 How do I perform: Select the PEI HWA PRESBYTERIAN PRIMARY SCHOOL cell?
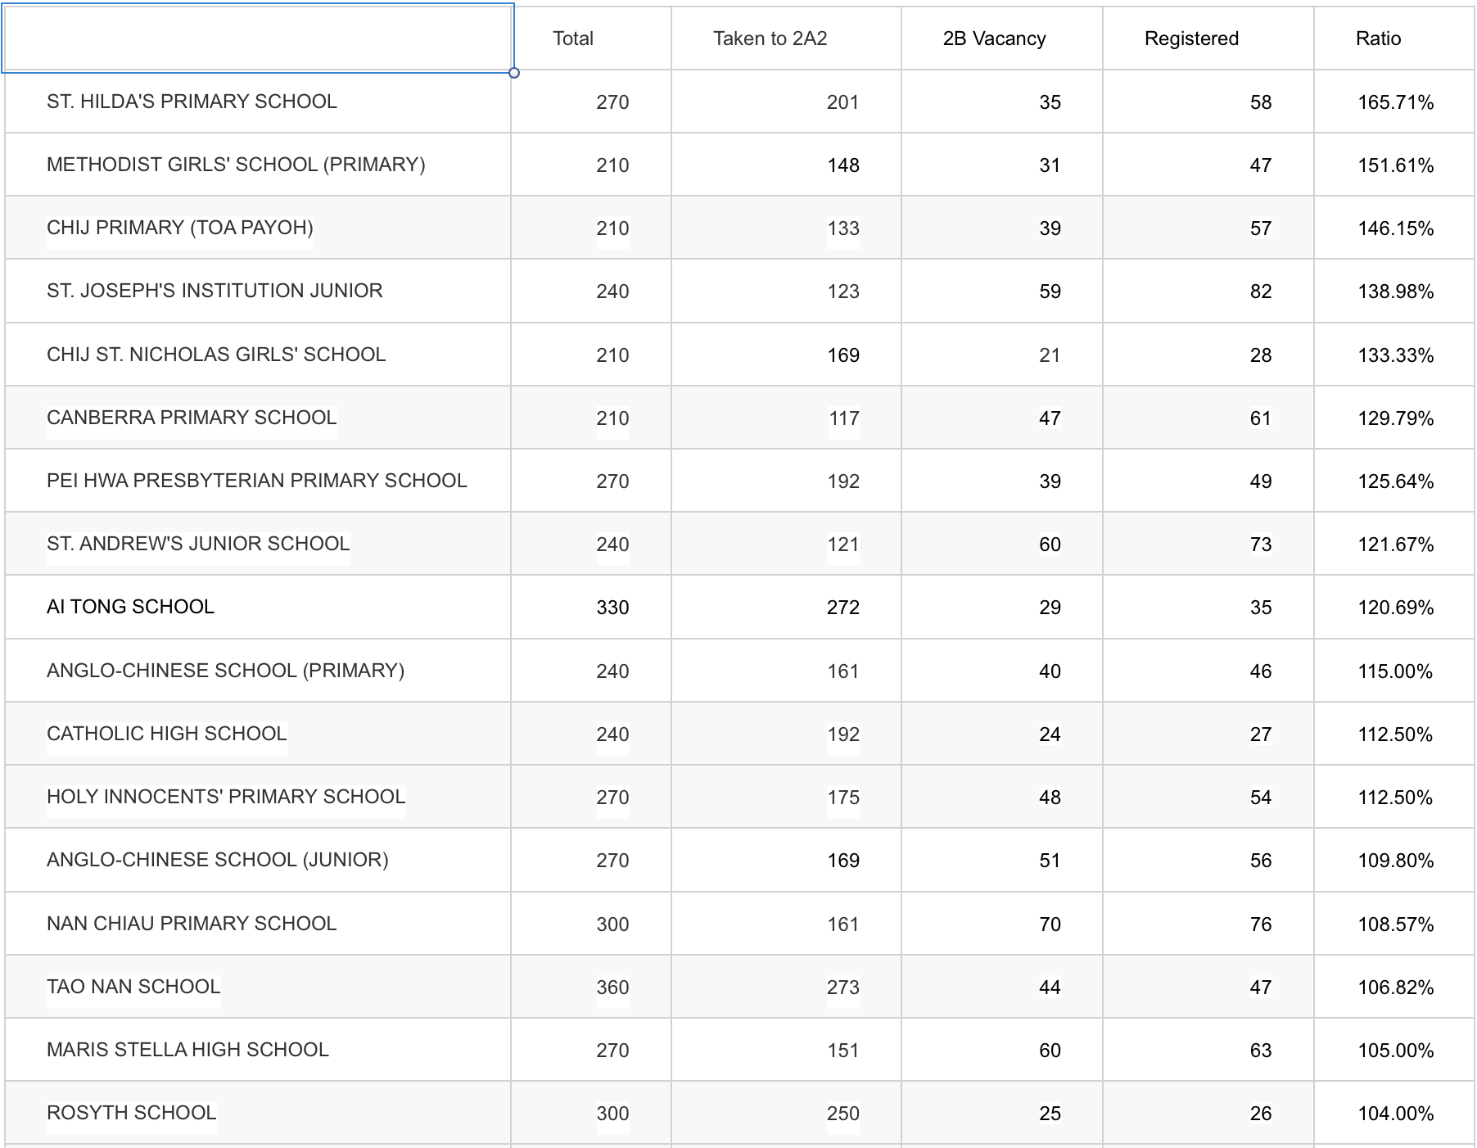[x=257, y=481]
